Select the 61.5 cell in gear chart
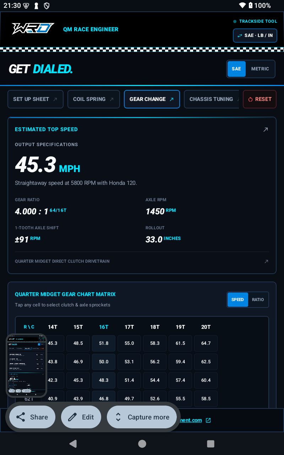This screenshot has height=455, width=284. (180, 343)
